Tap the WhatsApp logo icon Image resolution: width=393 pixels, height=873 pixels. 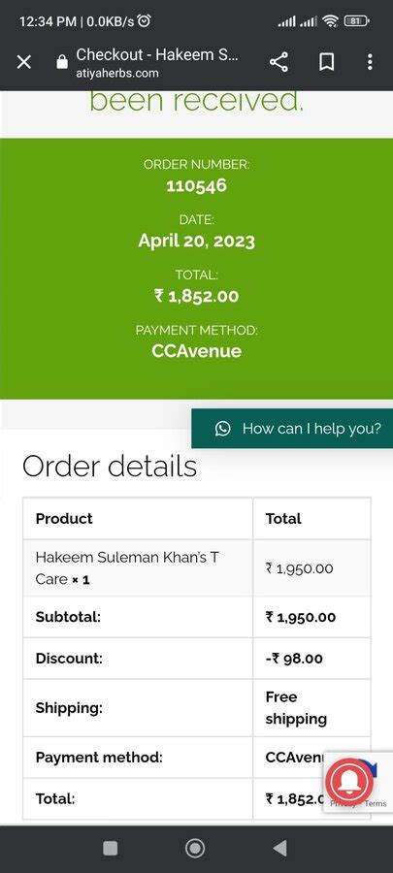coord(222,428)
